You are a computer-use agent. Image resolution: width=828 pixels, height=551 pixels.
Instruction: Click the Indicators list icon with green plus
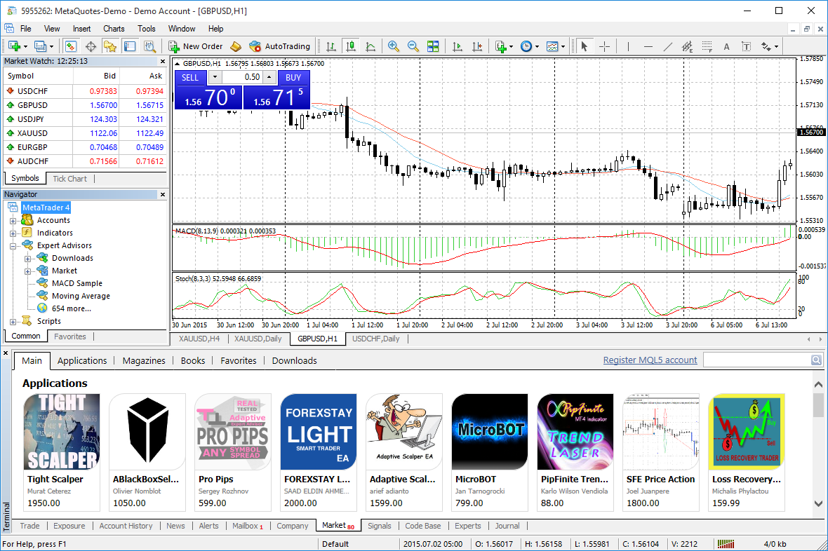[501, 46]
